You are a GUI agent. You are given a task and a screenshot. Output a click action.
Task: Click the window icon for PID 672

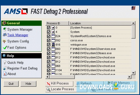click(53, 53)
